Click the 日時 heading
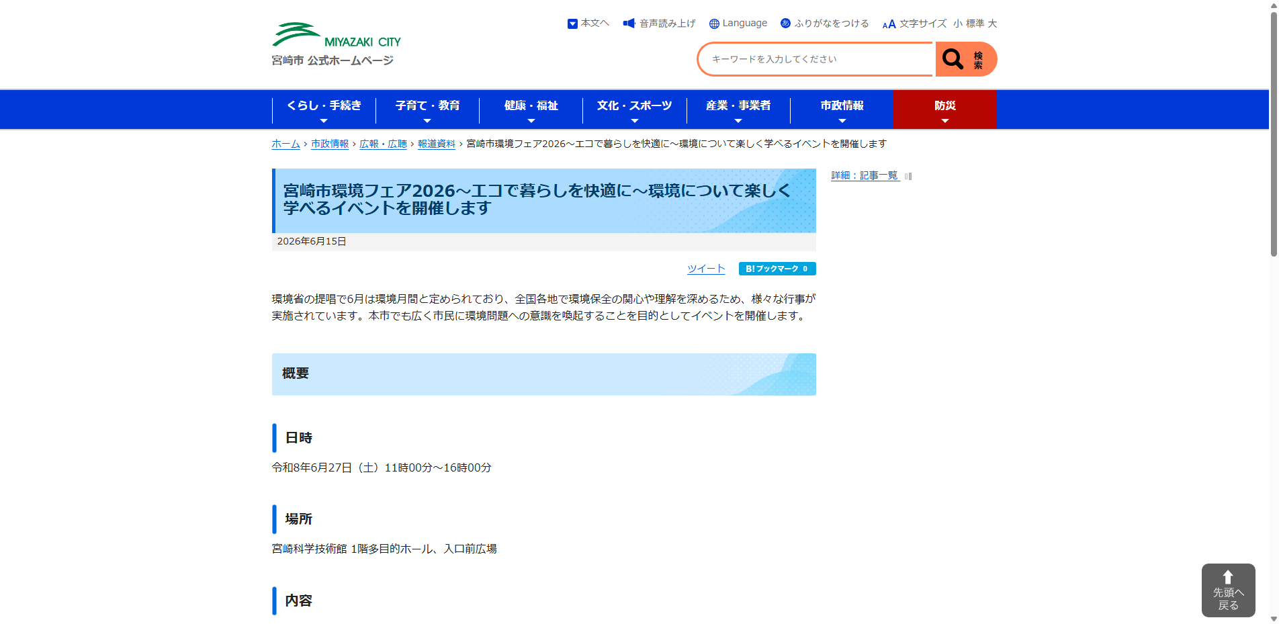The height and width of the screenshot is (624, 1279). tap(299, 438)
